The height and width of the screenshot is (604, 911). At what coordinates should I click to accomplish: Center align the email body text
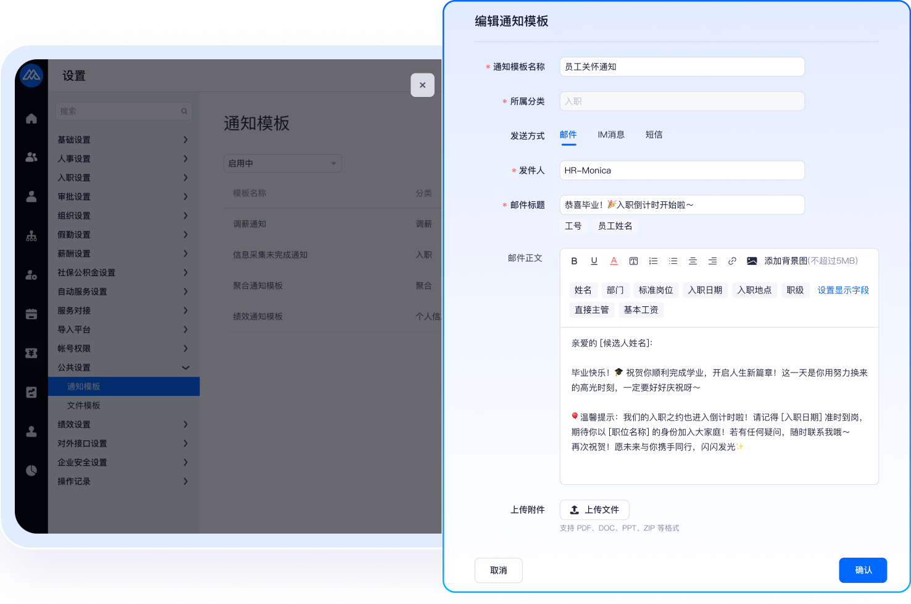pyautogui.click(x=693, y=261)
